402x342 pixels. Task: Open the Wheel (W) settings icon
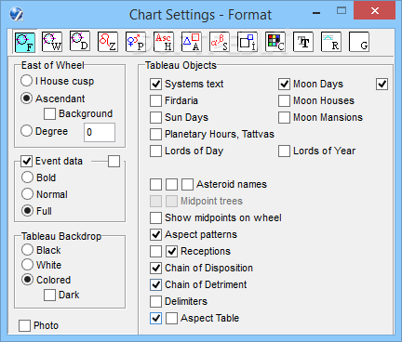(x=52, y=42)
